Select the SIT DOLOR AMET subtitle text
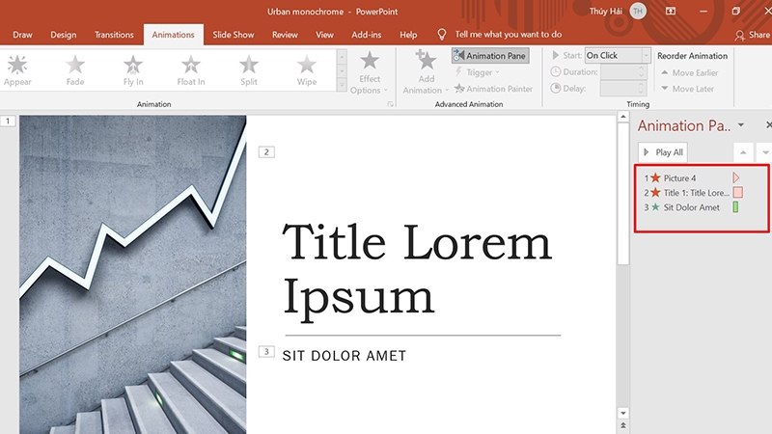 345,356
